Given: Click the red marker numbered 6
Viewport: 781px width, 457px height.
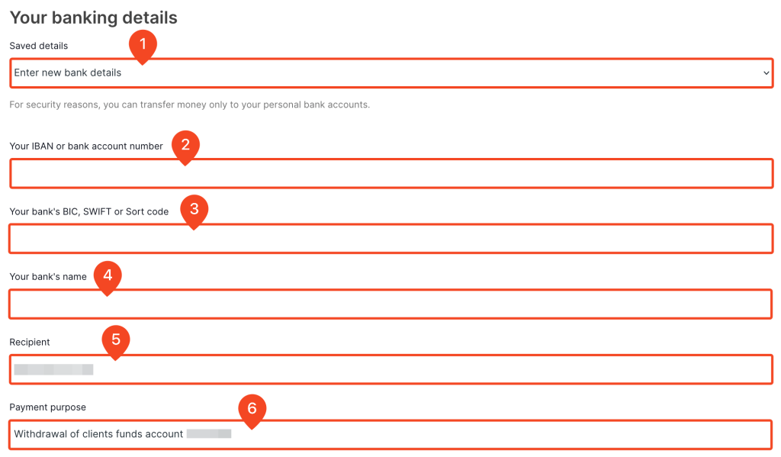Looking at the screenshot, I should point(253,410).
